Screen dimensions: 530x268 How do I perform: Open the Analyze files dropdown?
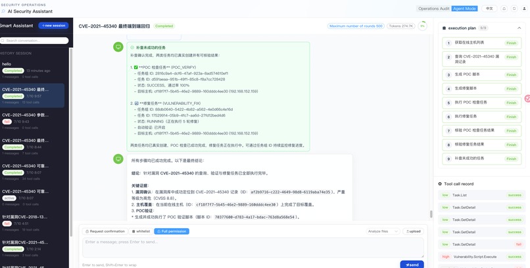point(383,231)
